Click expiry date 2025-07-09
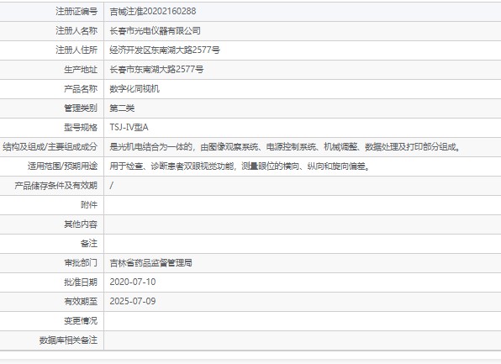This screenshot has height=364, width=501. point(133,301)
